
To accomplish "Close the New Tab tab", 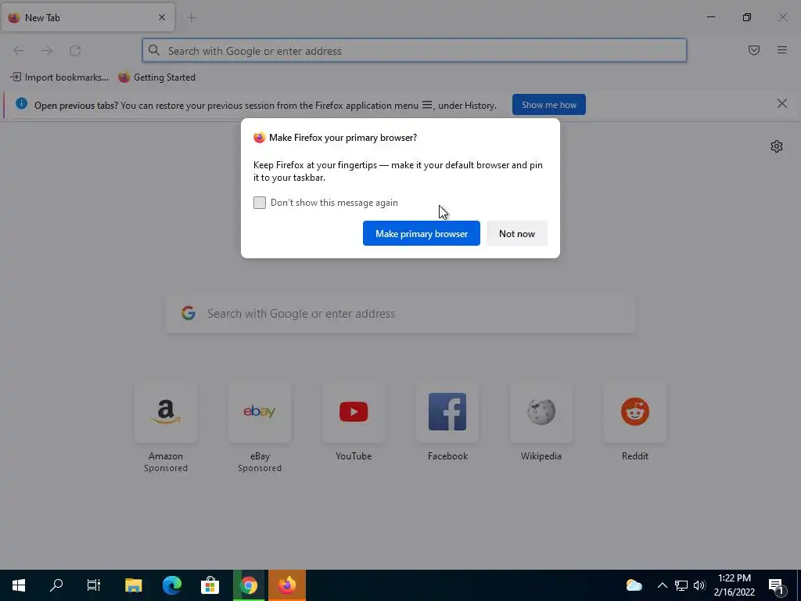I will tap(162, 17).
